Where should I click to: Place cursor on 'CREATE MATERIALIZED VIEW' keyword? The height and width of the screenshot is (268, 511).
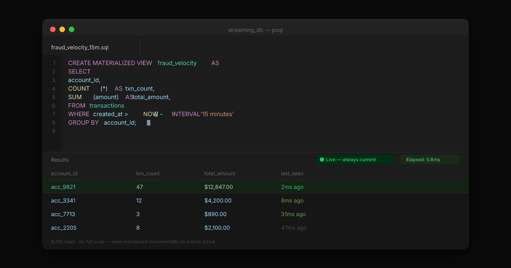[110, 63]
